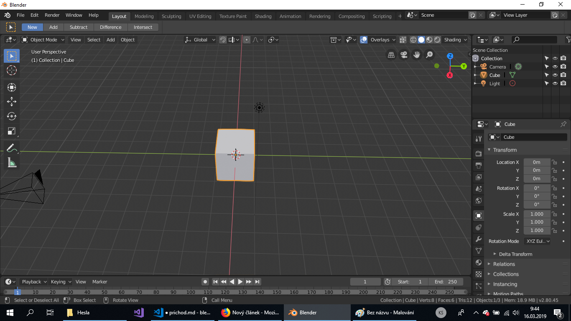The height and width of the screenshot is (321, 571).
Task: Hide the Cube in the viewport
Action: (554, 75)
